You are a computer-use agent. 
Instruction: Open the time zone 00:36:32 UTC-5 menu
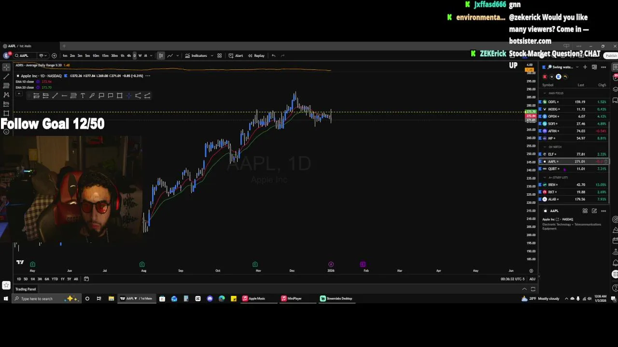click(x=513, y=279)
